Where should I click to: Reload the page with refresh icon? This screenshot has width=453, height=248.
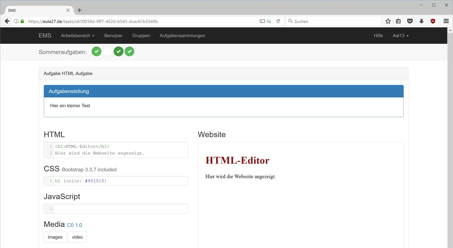[278, 21]
